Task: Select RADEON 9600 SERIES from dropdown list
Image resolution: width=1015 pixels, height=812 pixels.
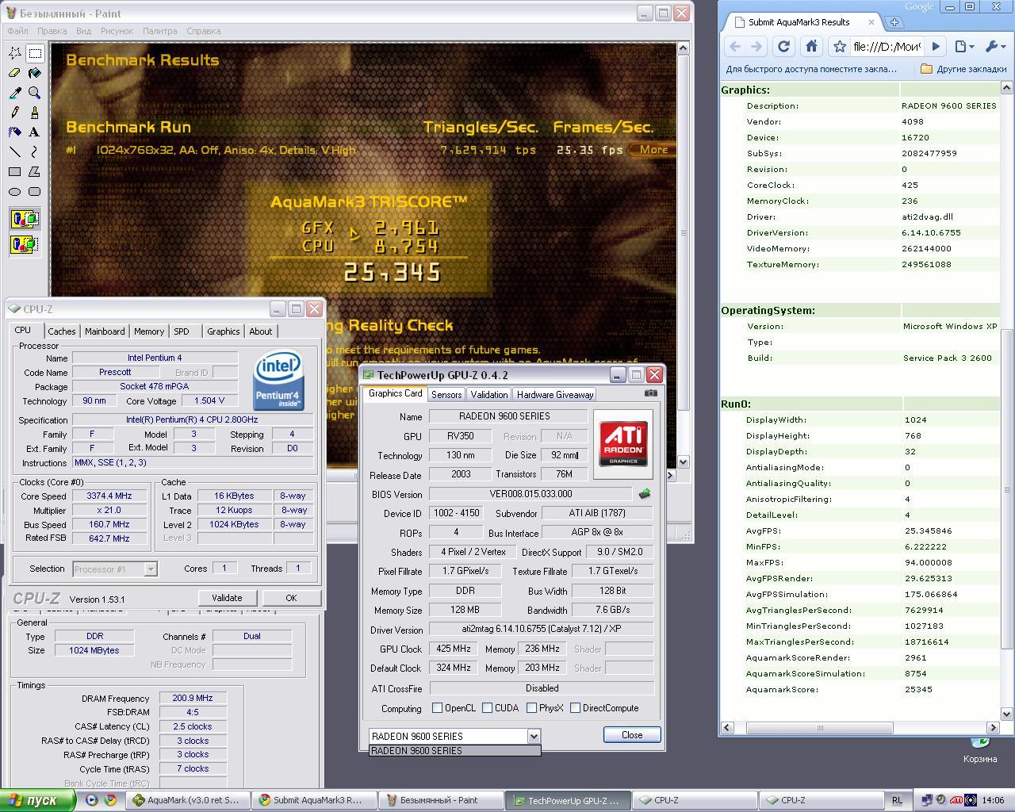Action: [454, 750]
